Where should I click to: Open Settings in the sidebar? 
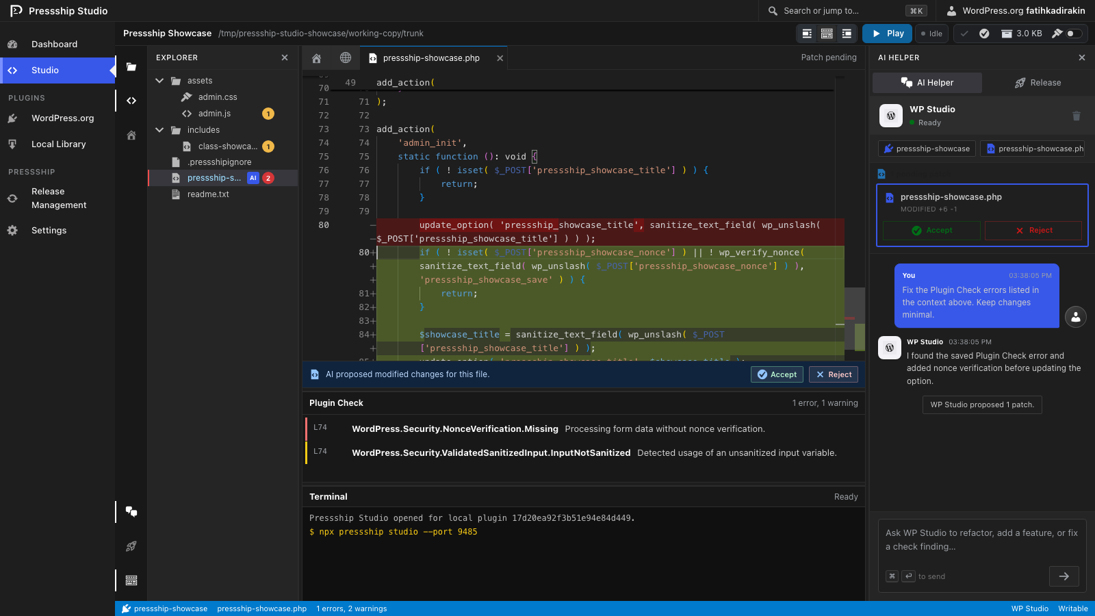click(57, 231)
